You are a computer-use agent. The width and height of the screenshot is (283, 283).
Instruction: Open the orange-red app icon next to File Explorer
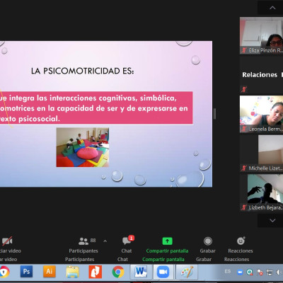click(x=95, y=272)
